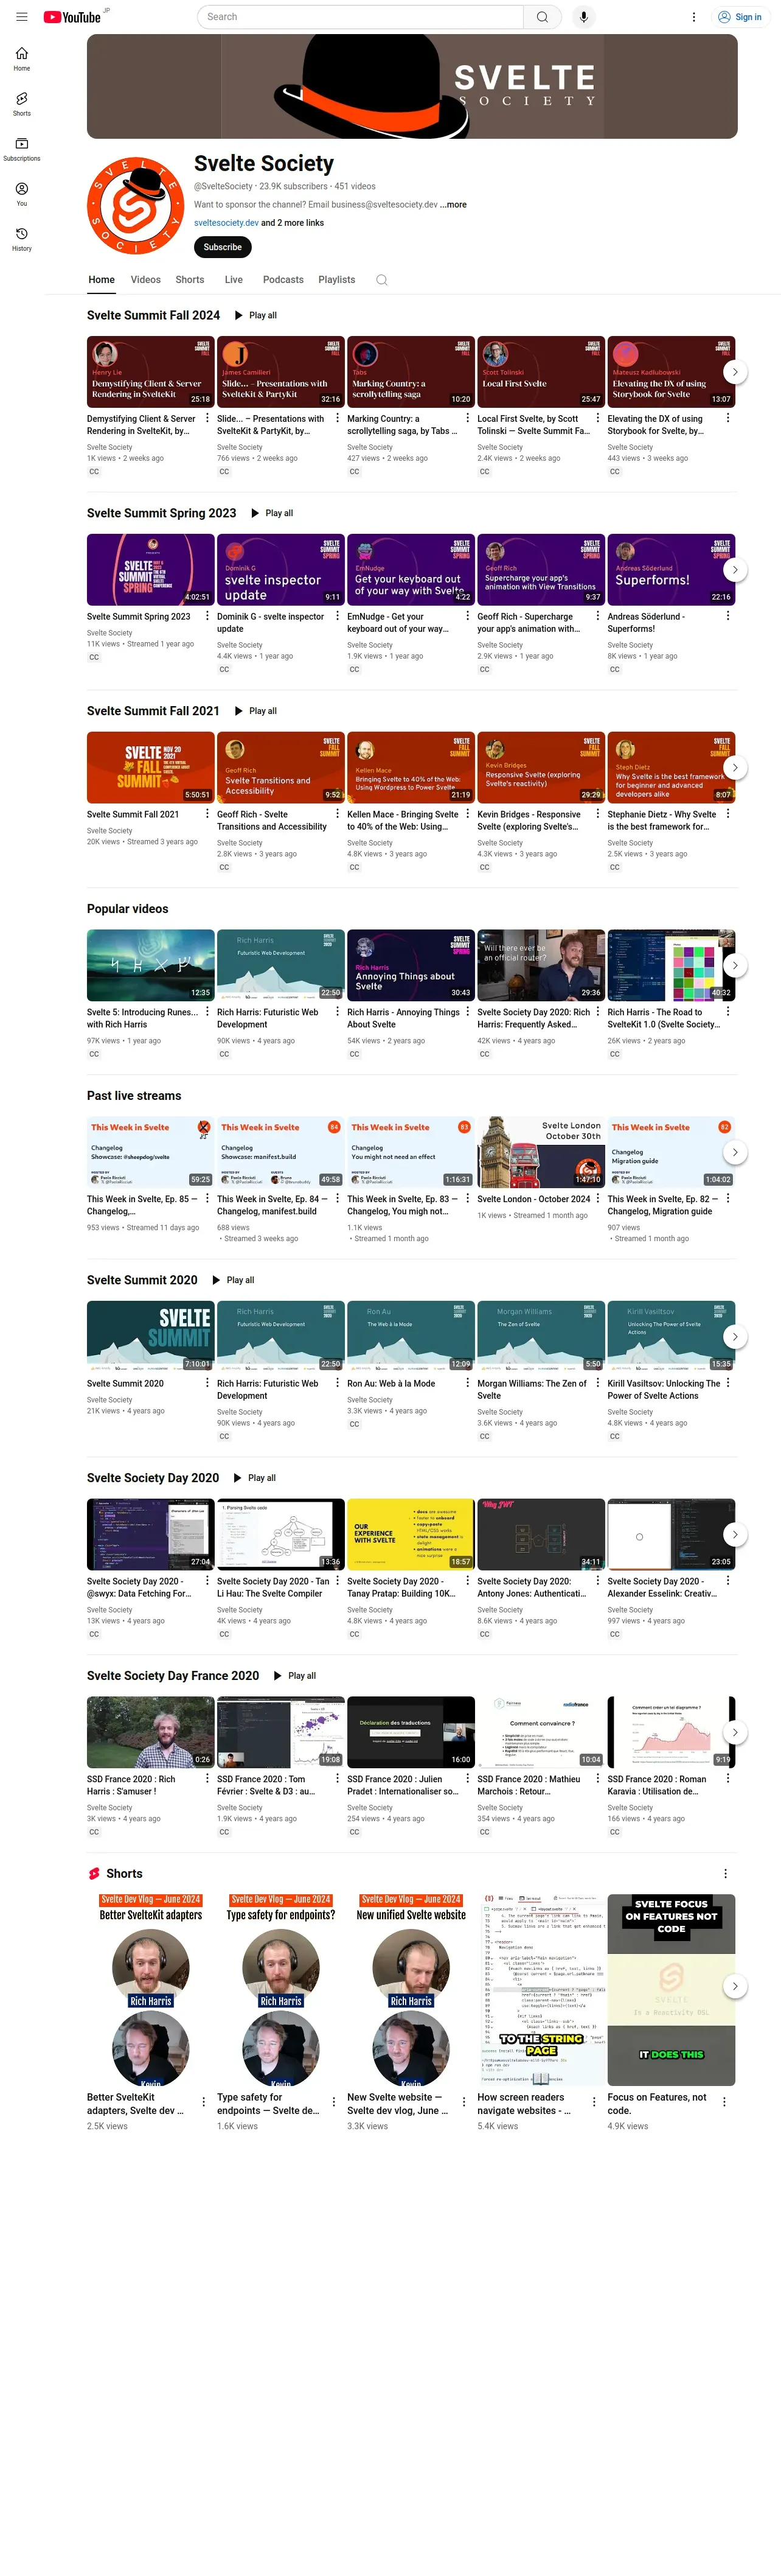Show next videos in Svelte Summit Spring 2023
This screenshot has height=2576, width=781.
[735, 570]
